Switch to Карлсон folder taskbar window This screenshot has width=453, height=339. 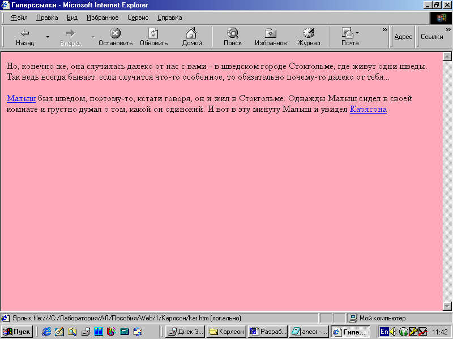[226, 332]
